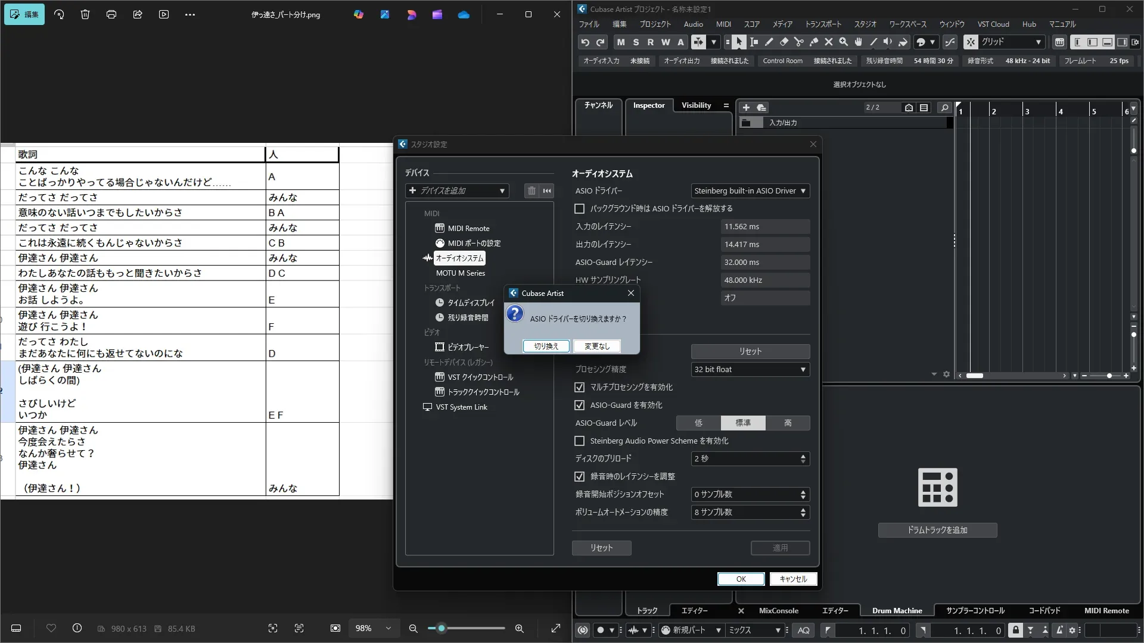Enable release ASIO driver in background checkbox
Image resolution: width=1144 pixels, height=643 pixels.
579,209
